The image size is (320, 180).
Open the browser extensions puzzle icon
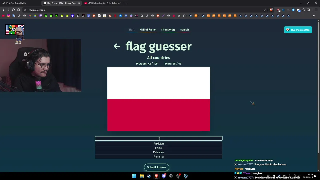pos(303,10)
